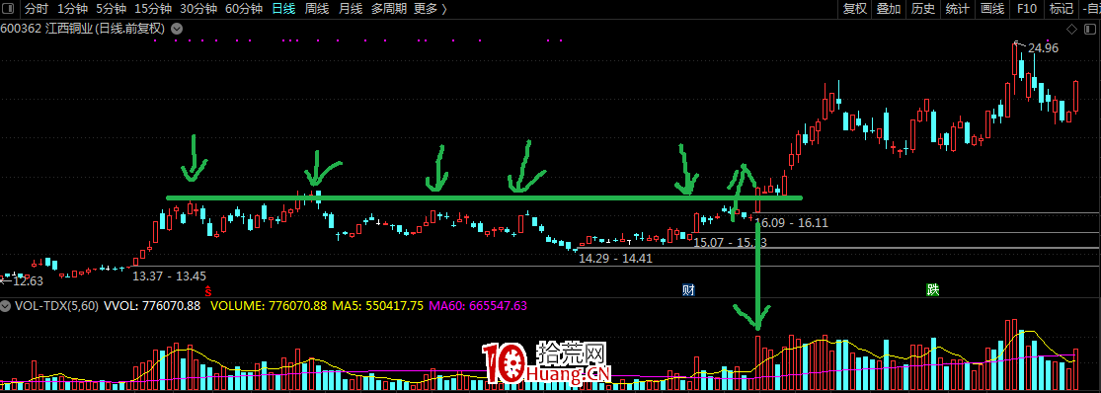Expand the VOL-TDX indicator dropdown
Image resolution: width=1101 pixels, height=393 pixels.
coord(6,306)
